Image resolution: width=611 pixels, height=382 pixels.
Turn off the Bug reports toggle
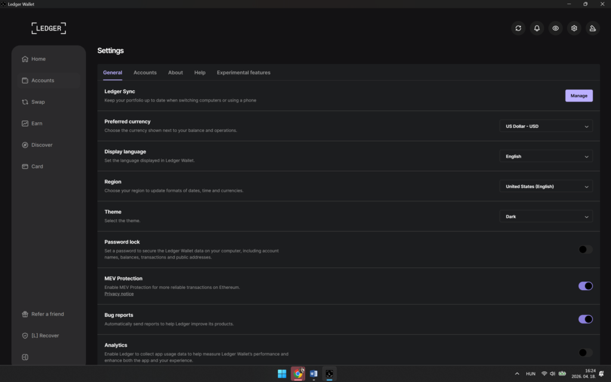click(x=585, y=319)
